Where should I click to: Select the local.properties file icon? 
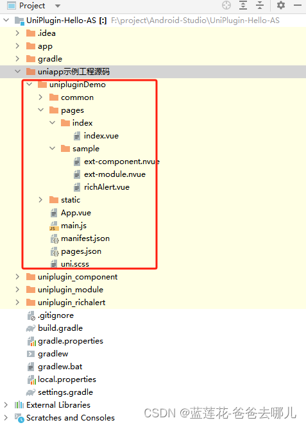(31, 379)
